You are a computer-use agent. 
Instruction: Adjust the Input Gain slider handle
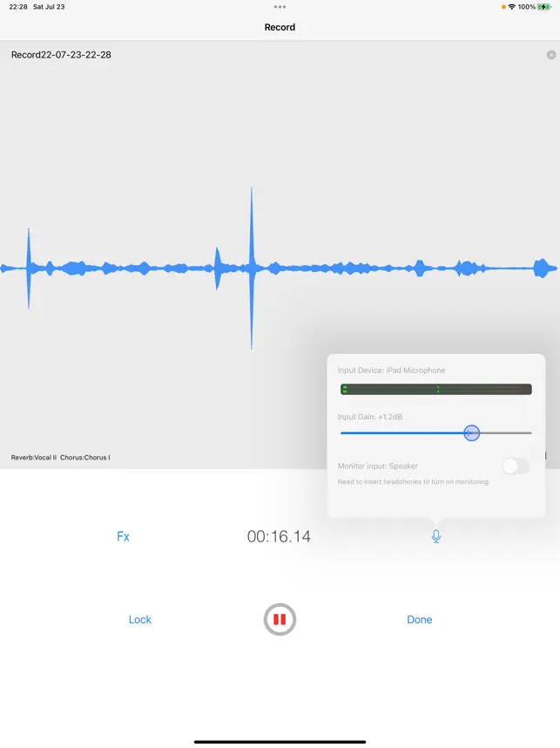click(472, 433)
